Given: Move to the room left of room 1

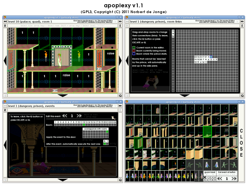Looking at the screenshot, I should point(5,61).
